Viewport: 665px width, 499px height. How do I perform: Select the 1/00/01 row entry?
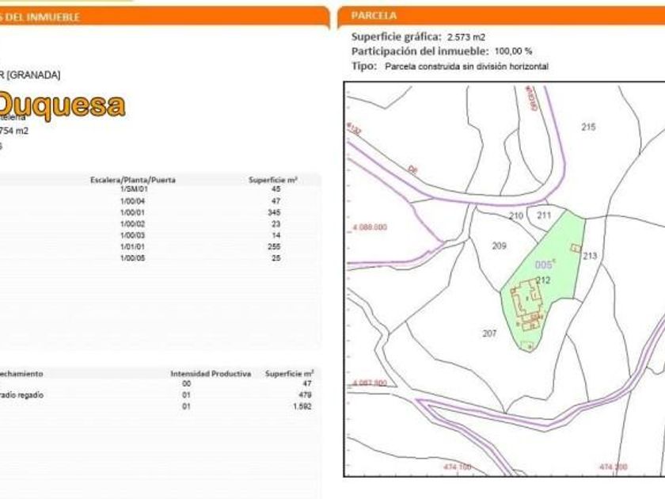pyautogui.click(x=133, y=213)
